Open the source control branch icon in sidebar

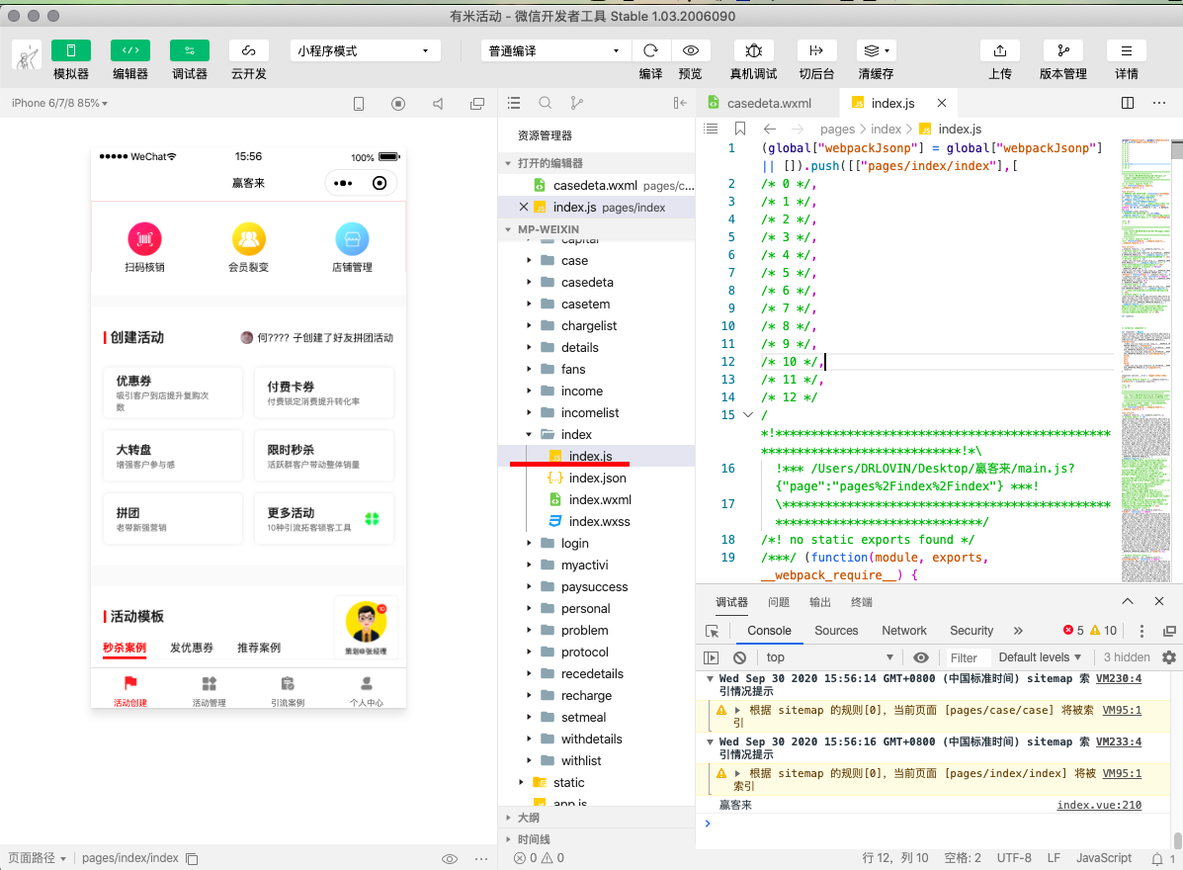[x=576, y=103]
